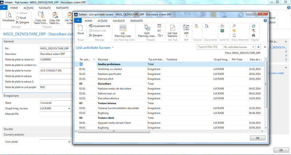Click the blue filter go arrow
Screen dimensions: 291x155
pyautogui.click(x=258, y=47)
